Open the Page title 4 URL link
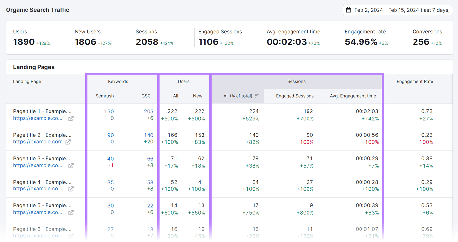Image resolution: width=458 pixels, height=242 pixels. coord(38,189)
